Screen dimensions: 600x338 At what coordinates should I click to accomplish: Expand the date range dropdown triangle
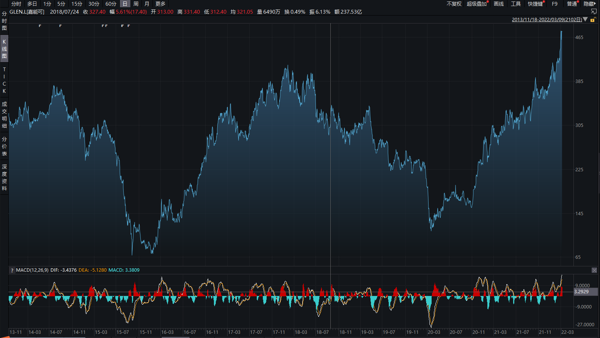point(585,19)
